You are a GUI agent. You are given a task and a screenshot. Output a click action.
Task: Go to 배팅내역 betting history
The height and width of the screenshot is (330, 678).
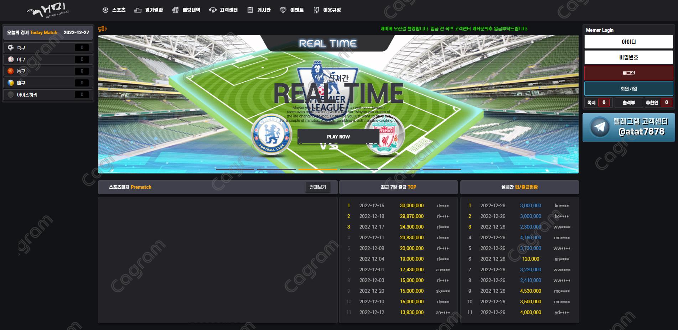pos(186,10)
